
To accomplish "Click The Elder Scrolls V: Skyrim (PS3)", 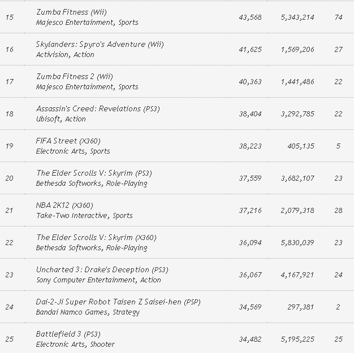I will pos(94,173).
